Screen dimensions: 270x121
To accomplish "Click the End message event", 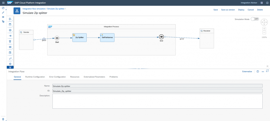I will pyautogui.click(x=161, y=37).
